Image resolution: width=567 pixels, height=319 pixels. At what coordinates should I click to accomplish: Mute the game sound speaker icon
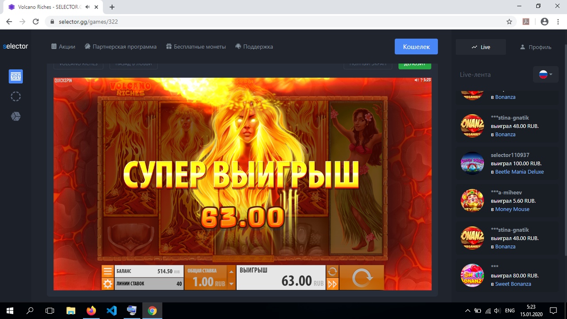click(416, 80)
